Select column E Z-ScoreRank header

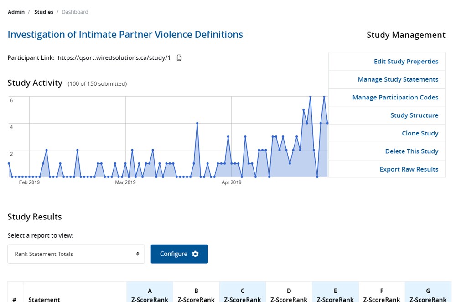coord(335,295)
